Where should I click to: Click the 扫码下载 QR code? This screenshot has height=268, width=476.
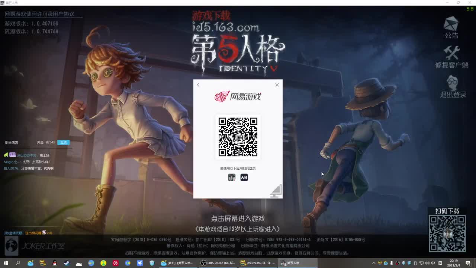(x=447, y=234)
